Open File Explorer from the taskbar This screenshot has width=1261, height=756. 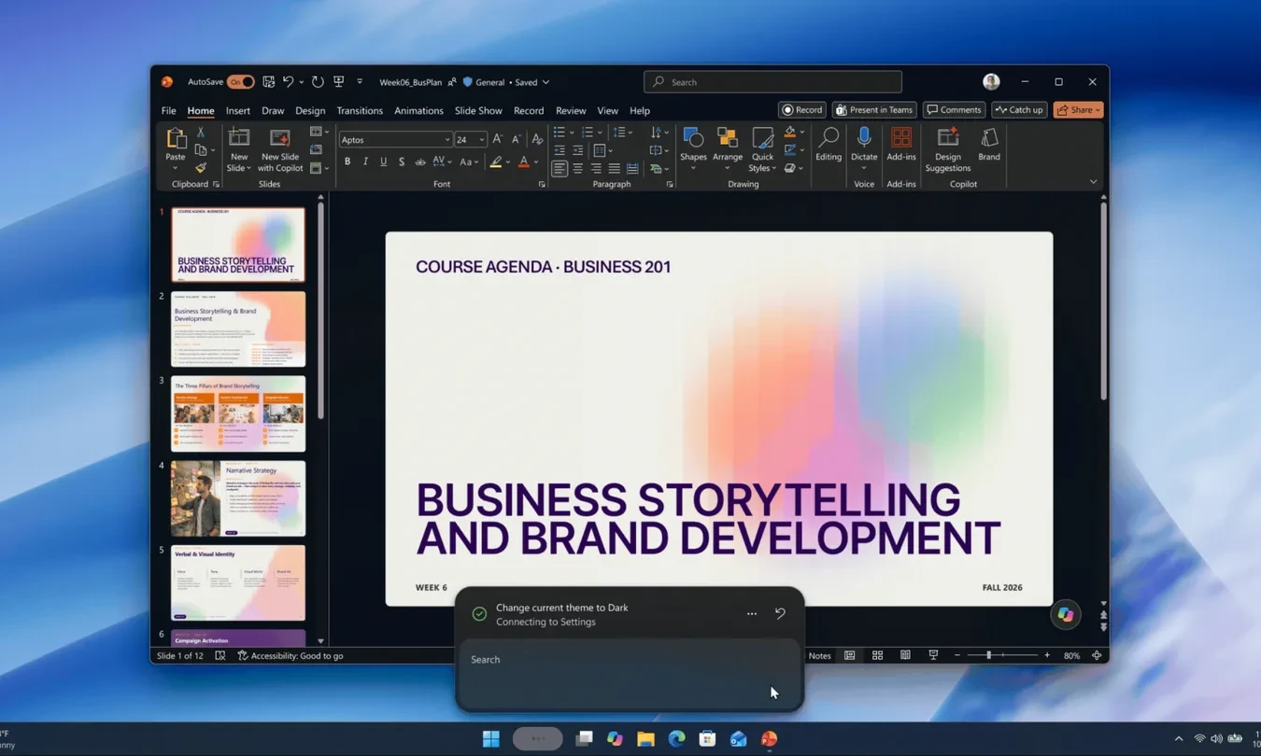pyautogui.click(x=645, y=739)
